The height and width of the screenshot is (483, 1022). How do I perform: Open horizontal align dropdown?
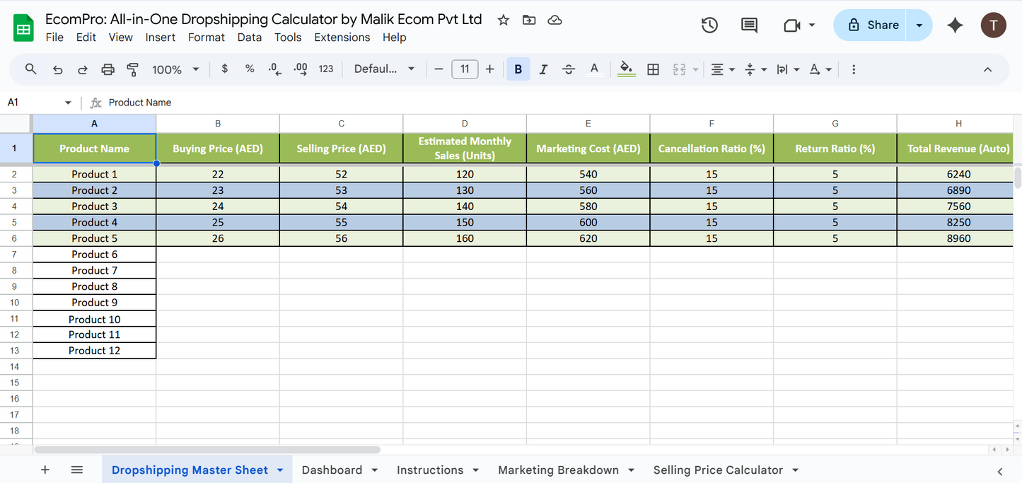[x=723, y=69]
